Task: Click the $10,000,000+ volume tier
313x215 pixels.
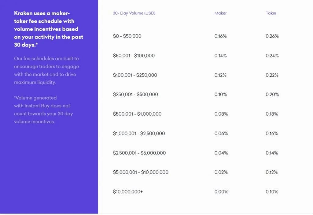Action: click(x=128, y=192)
